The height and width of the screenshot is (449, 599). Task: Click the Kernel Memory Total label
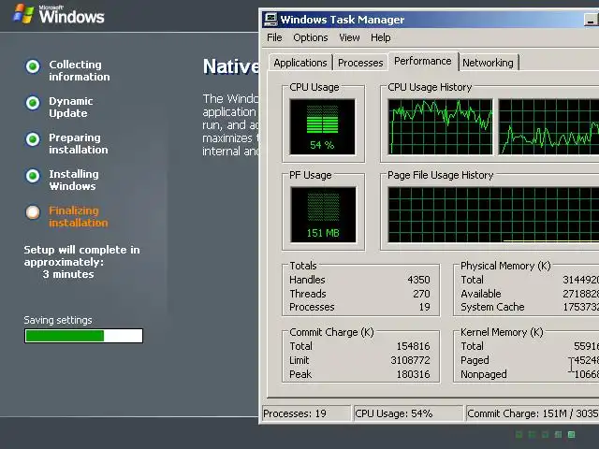click(x=472, y=346)
